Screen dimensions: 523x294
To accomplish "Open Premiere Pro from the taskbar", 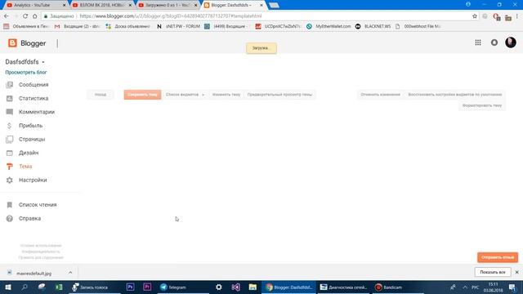I will 147,287.
